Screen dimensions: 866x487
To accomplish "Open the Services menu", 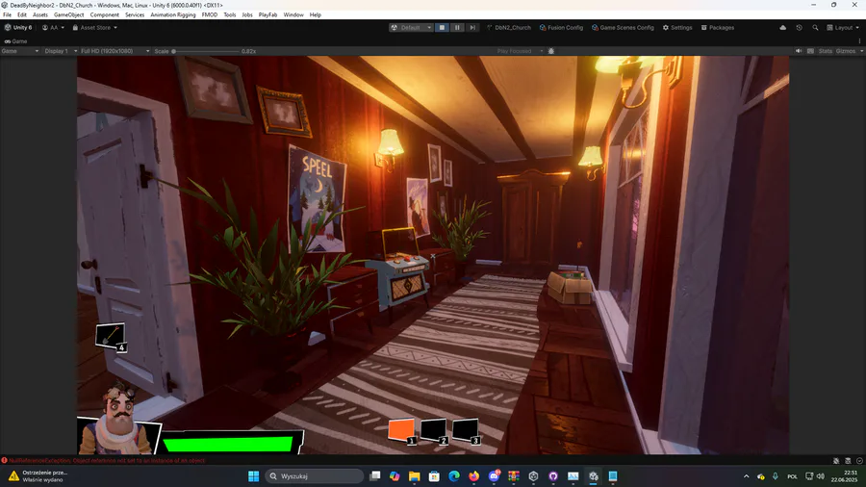I will click(x=135, y=14).
